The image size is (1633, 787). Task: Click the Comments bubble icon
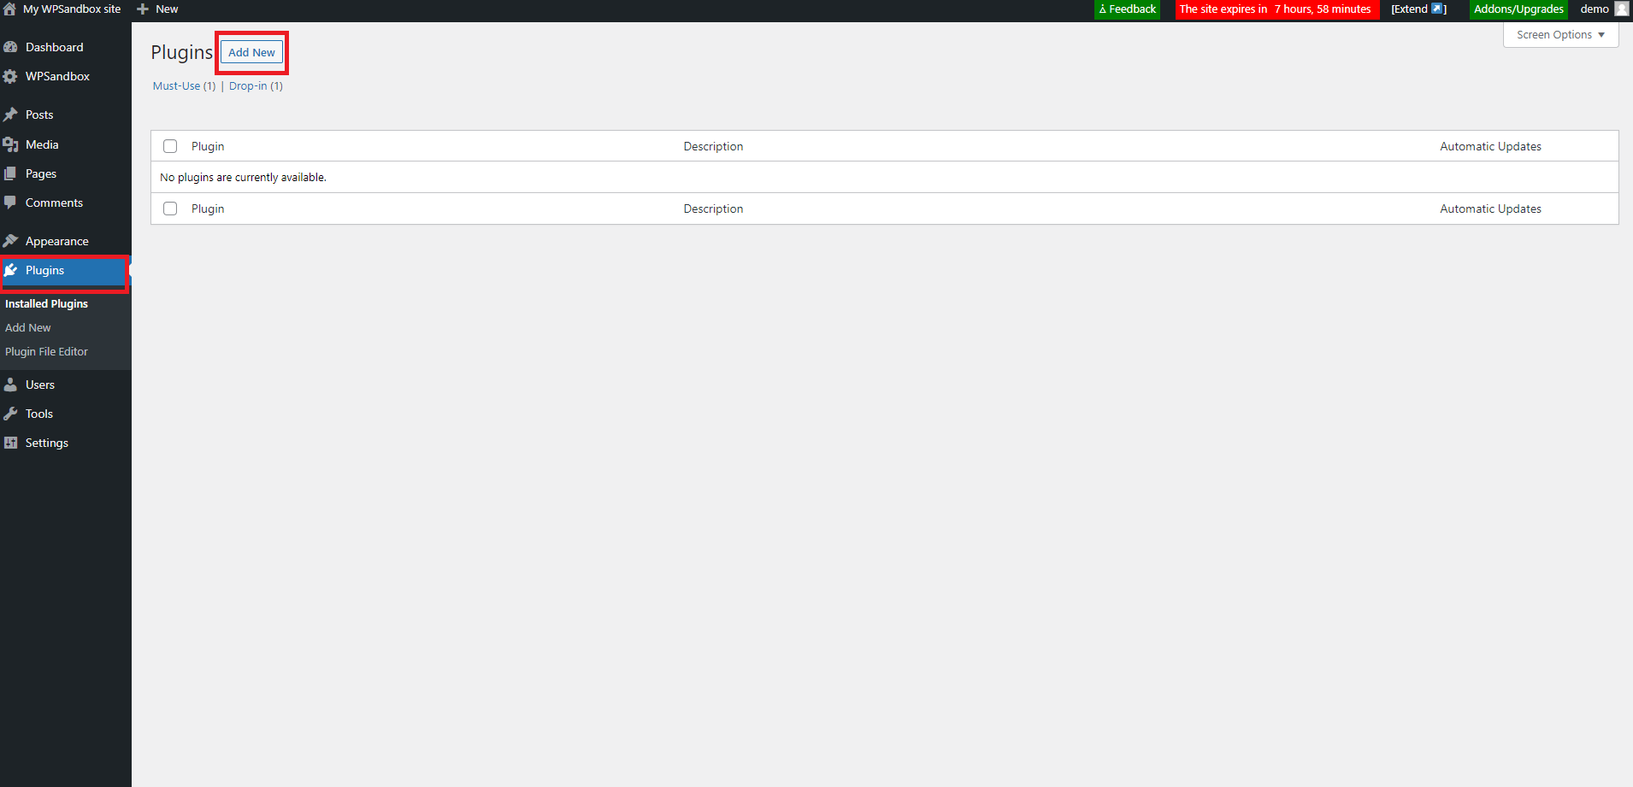click(10, 203)
